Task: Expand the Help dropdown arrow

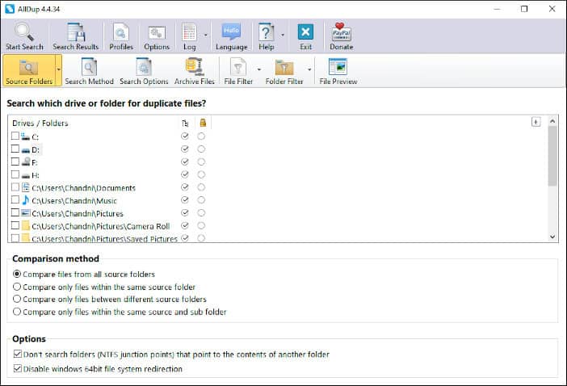Action: [283, 35]
